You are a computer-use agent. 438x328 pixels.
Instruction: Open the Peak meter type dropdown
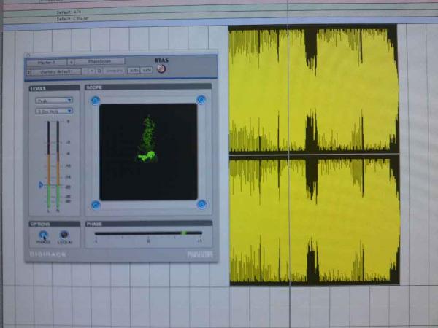54,100
